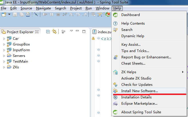Expand the ZKs folder node
Image resolution: width=188 pixels, height=117 pixels.
pyautogui.click(x=4, y=67)
